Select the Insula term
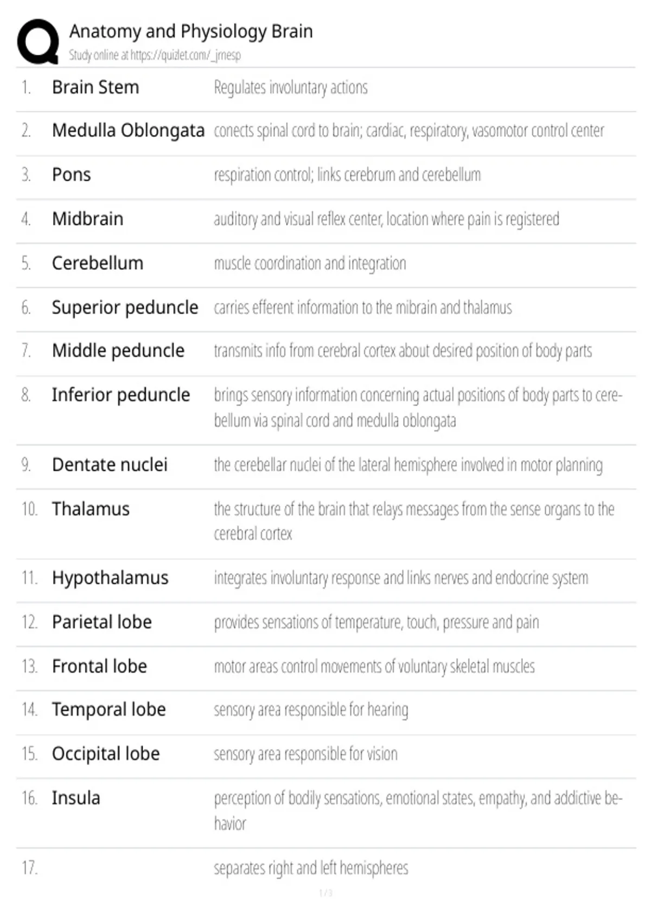The image size is (651, 923). pos(76,798)
